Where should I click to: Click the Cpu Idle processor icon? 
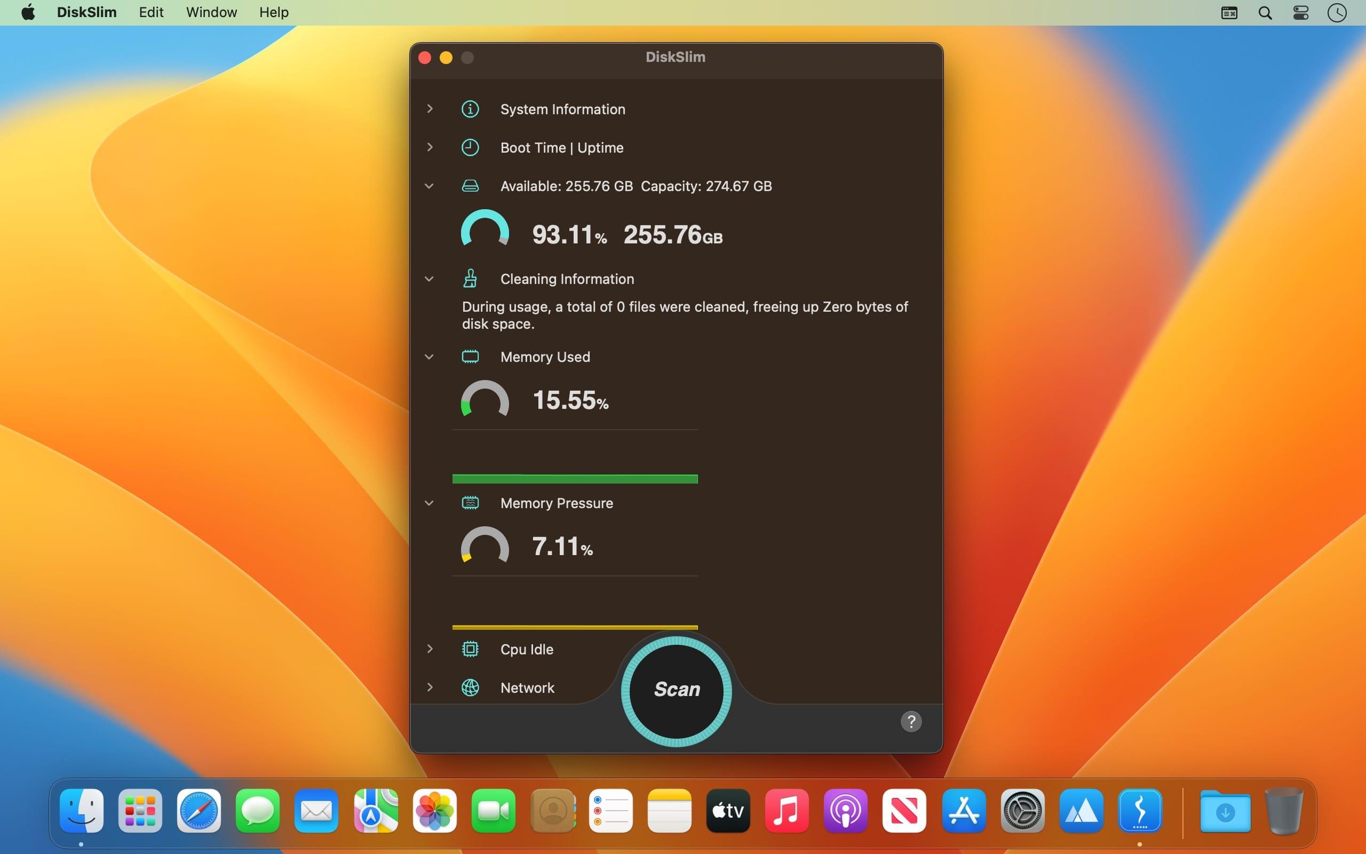point(470,649)
